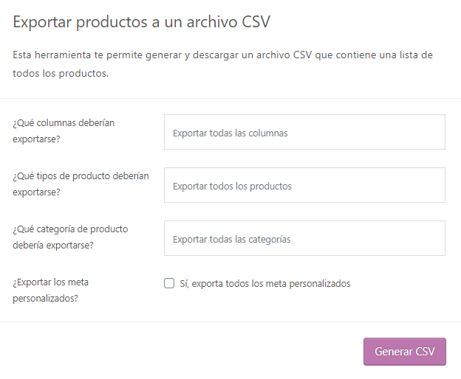
Task: Click the "todos los productos." line in the description
Action: 61,74
